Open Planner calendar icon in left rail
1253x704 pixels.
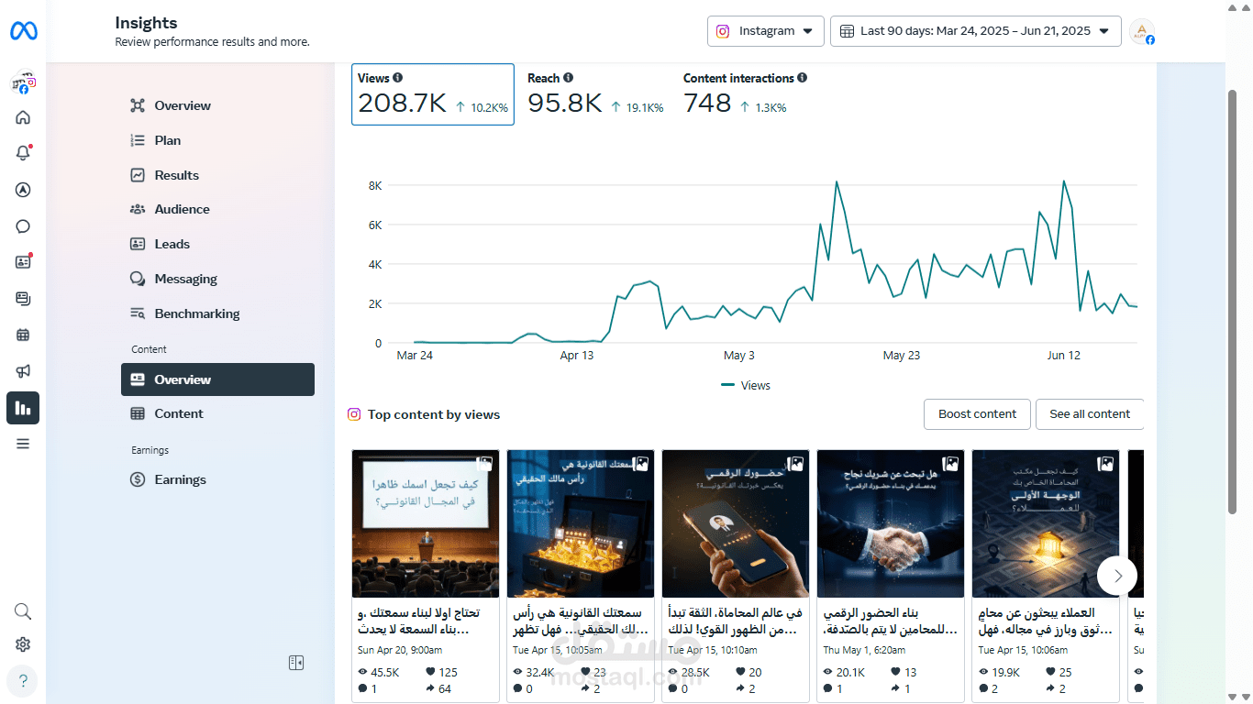23,335
